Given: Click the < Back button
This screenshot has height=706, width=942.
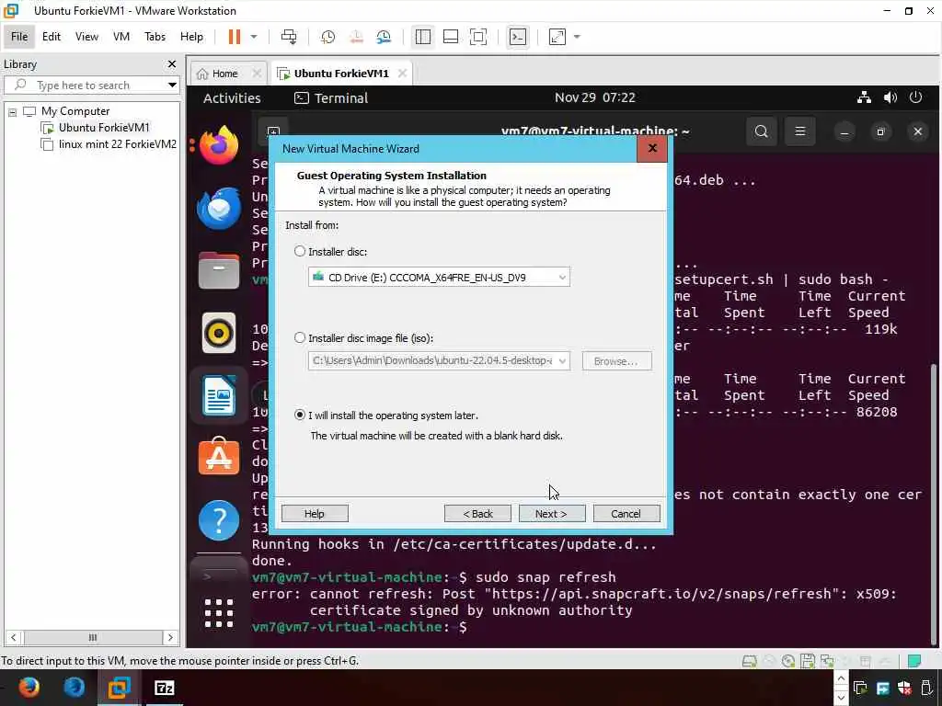Looking at the screenshot, I should coord(477,513).
